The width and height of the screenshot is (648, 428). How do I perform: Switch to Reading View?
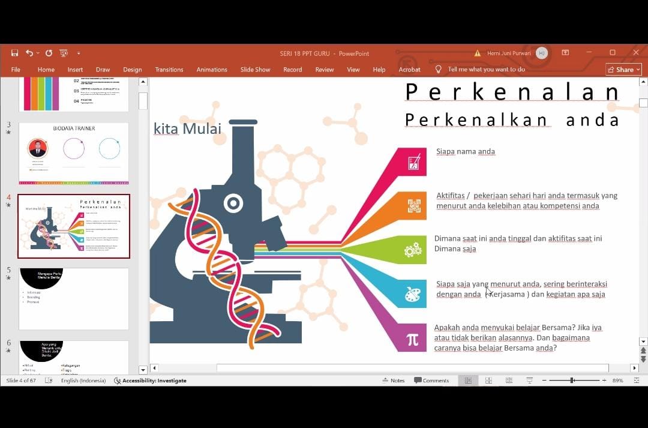pyautogui.click(x=509, y=381)
